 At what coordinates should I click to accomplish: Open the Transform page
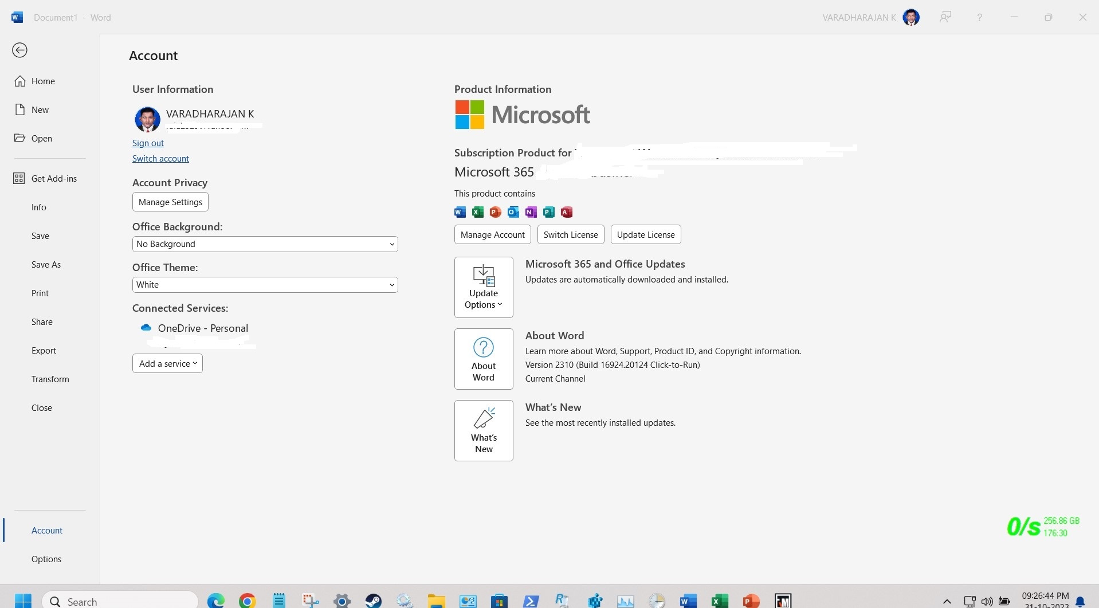[x=50, y=379]
